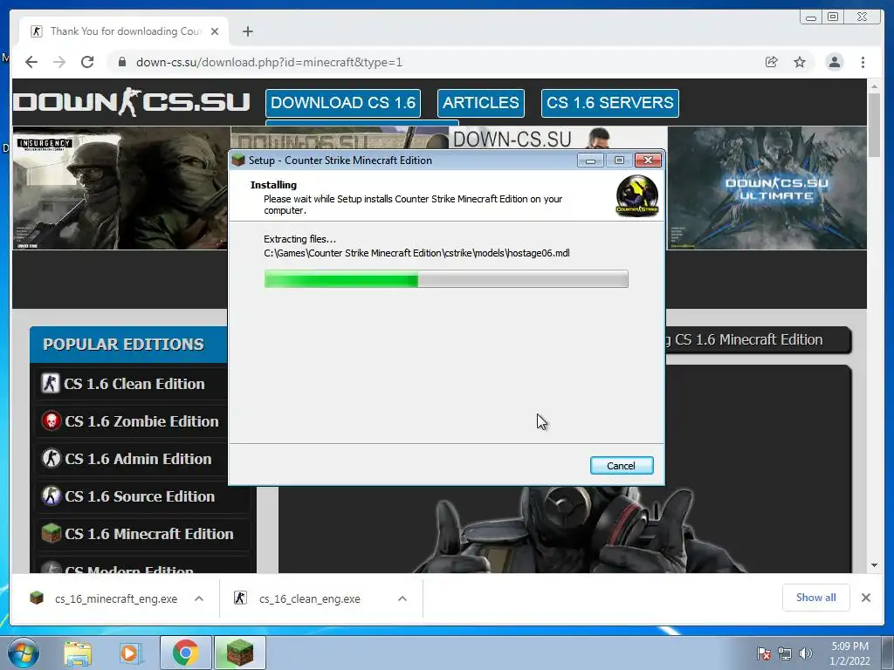Click the DOWN-CS.SU site logo

coord(132,103)
